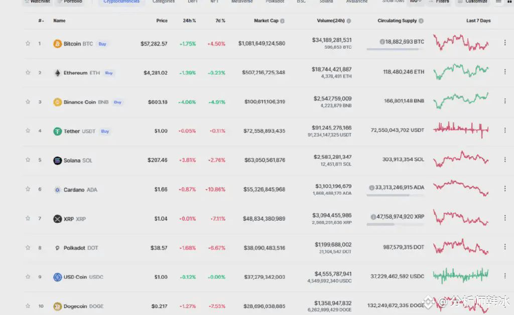This screenshot has height=315, width=514.
Task: Open three-dot menu for Polkadot row
Action: point(505,247)
